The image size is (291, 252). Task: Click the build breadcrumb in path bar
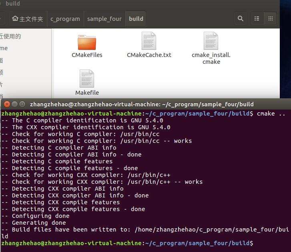[x=136, y=19]
